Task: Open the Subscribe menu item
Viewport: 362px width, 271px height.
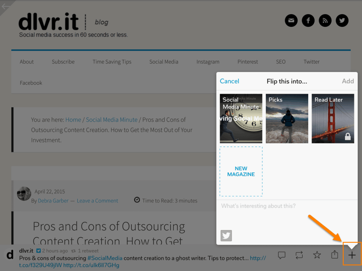Action: coord(63,62)
